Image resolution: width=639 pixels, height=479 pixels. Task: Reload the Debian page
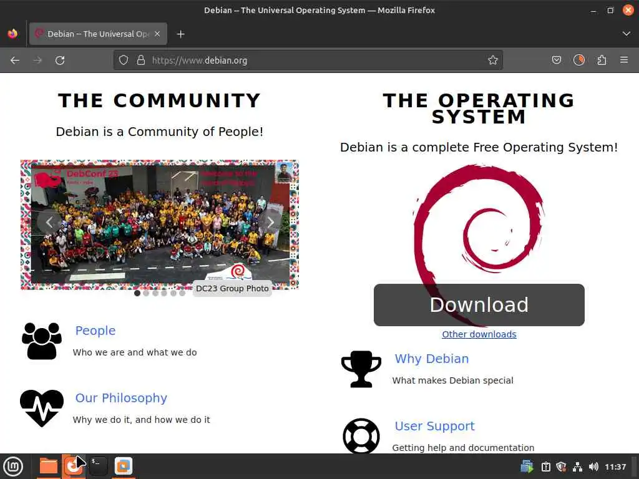(60, 60)
